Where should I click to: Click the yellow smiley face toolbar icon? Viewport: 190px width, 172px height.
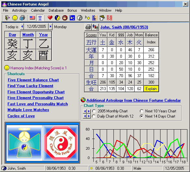tap(15, 18)
